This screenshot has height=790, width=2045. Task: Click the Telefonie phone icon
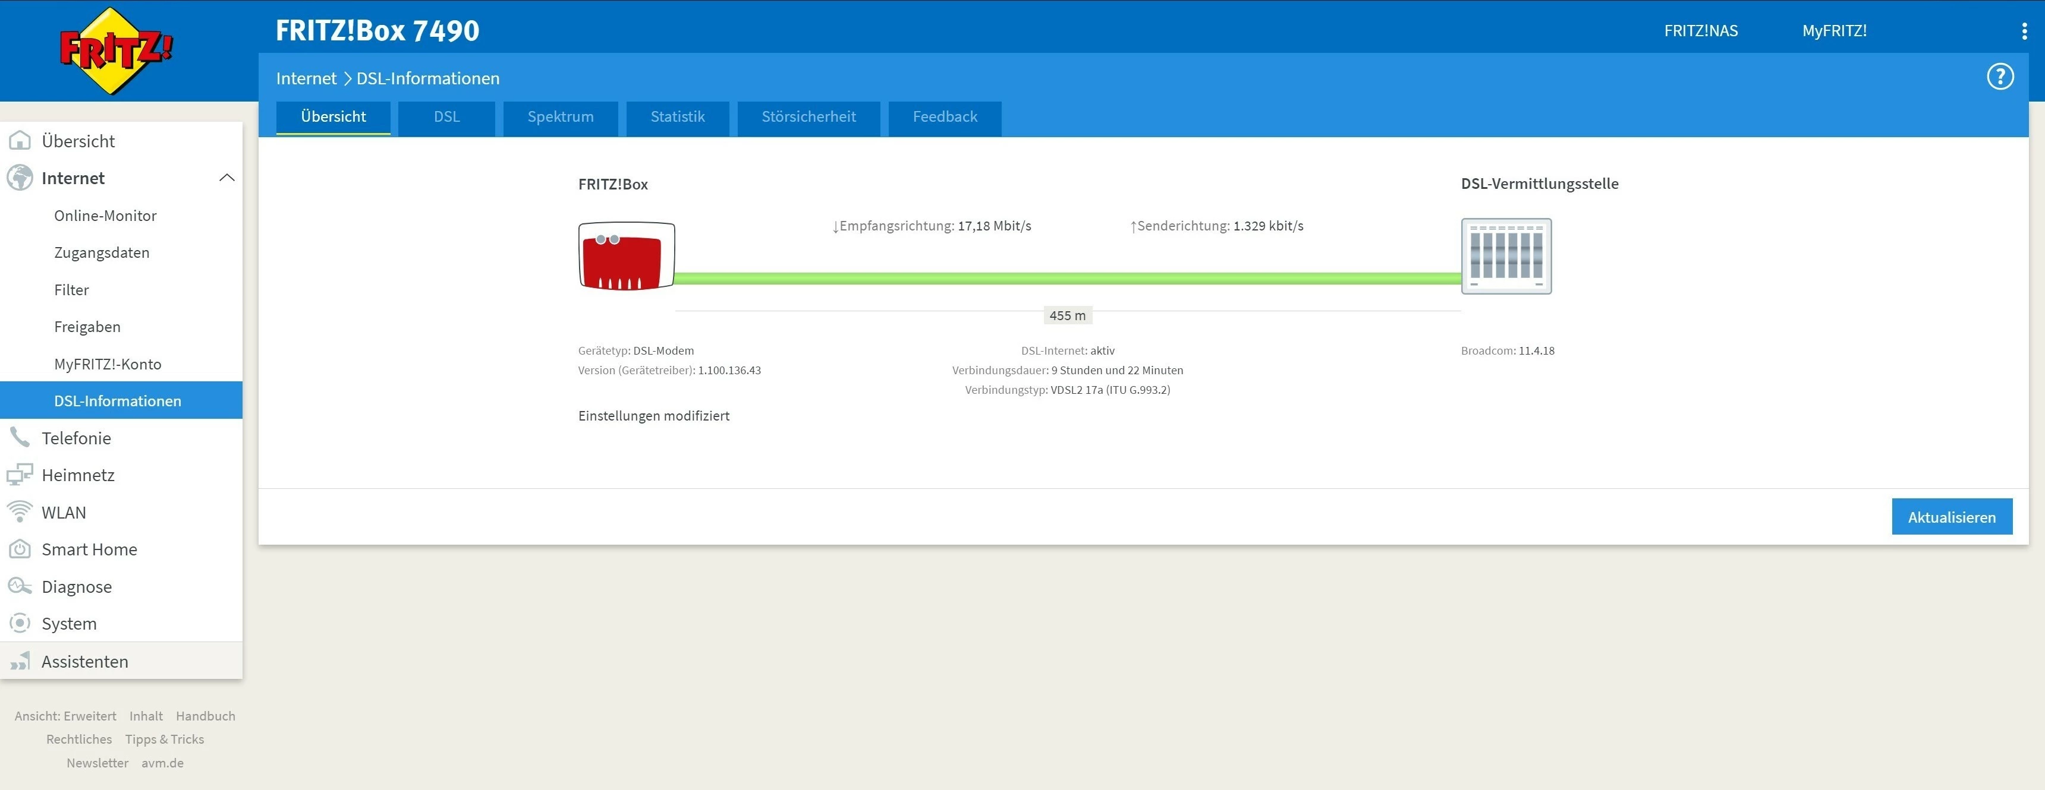pos(19,438)
